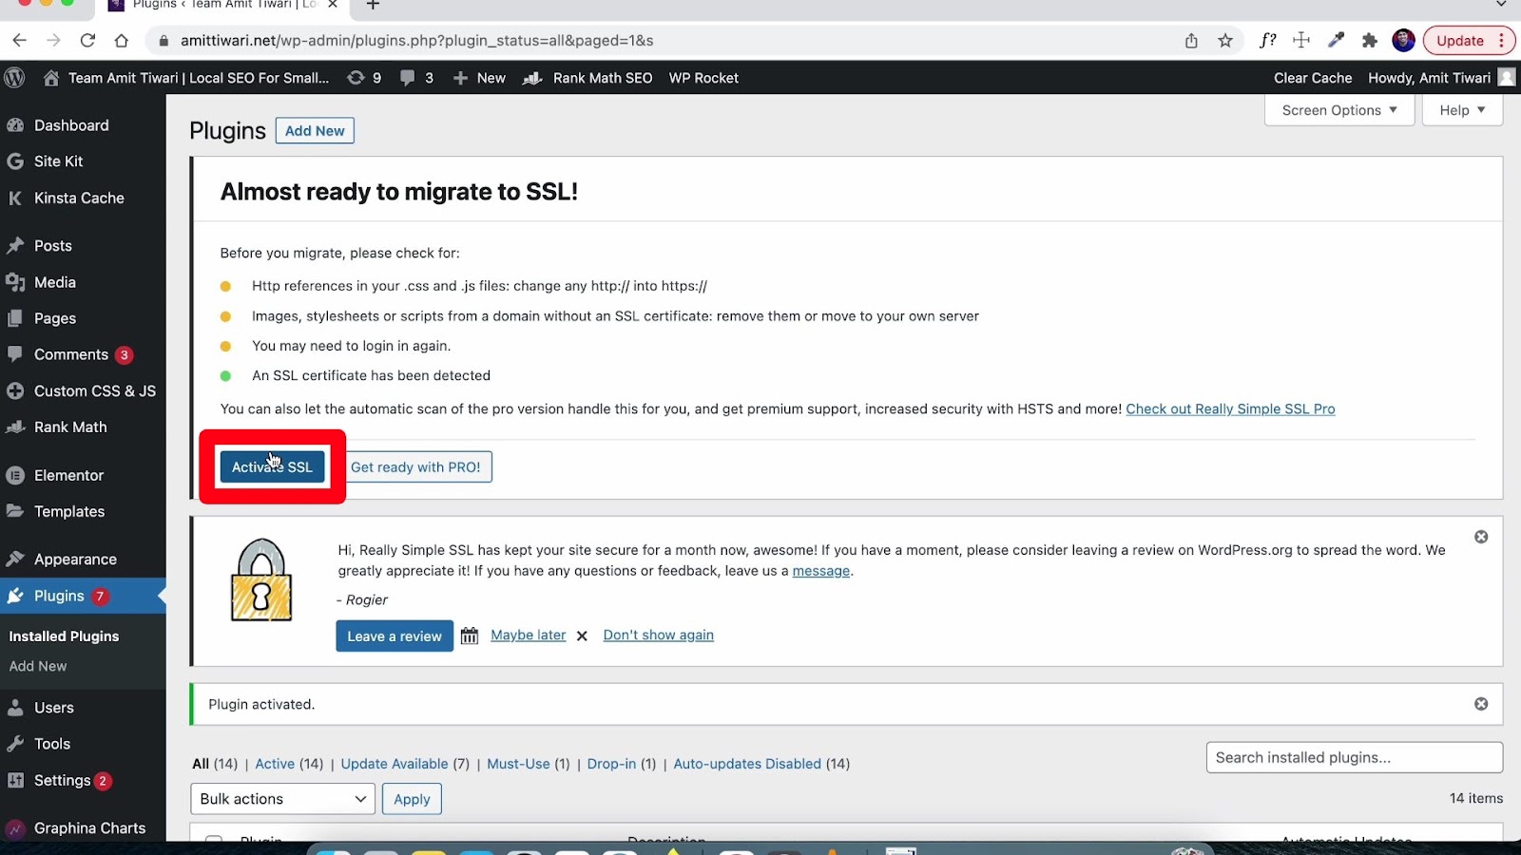Expand the Help panel
Viewport: 1521px width, 855px height.
1462,110
